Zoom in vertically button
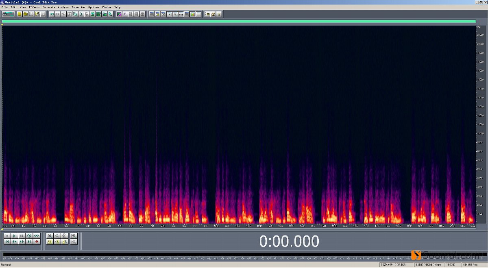The image size is (488, 268). (x=74, y=236)
